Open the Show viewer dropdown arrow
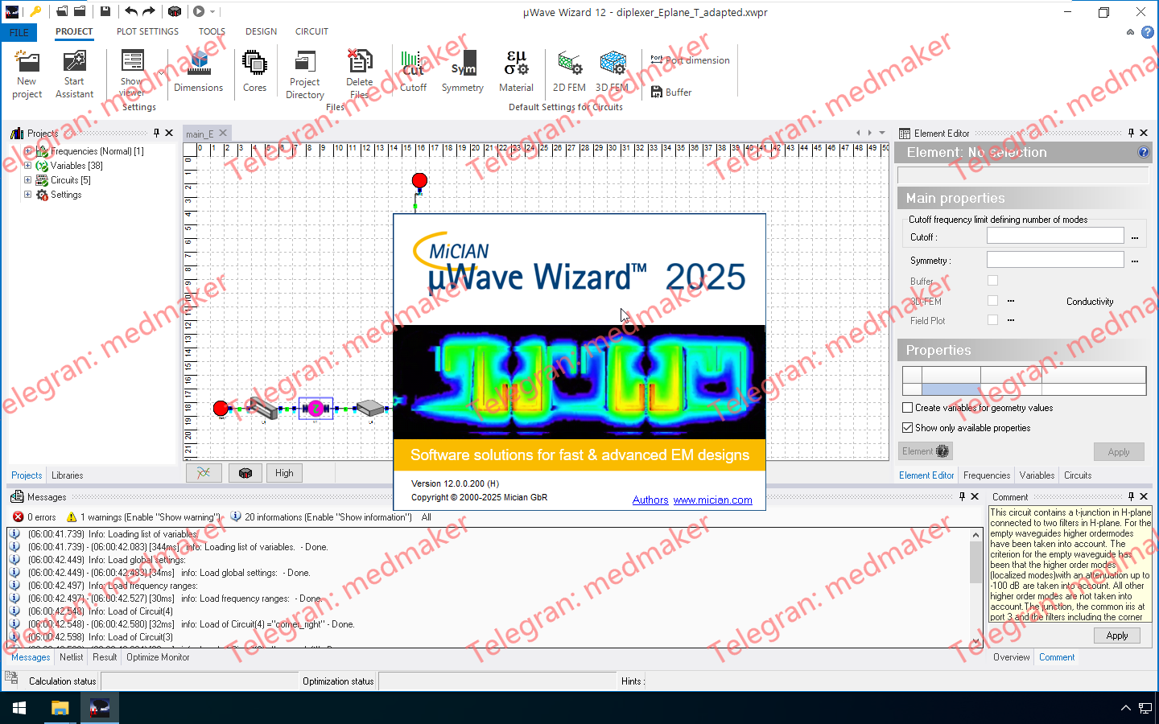Viewport: 1159px width, 724px height. coord(161,73)
